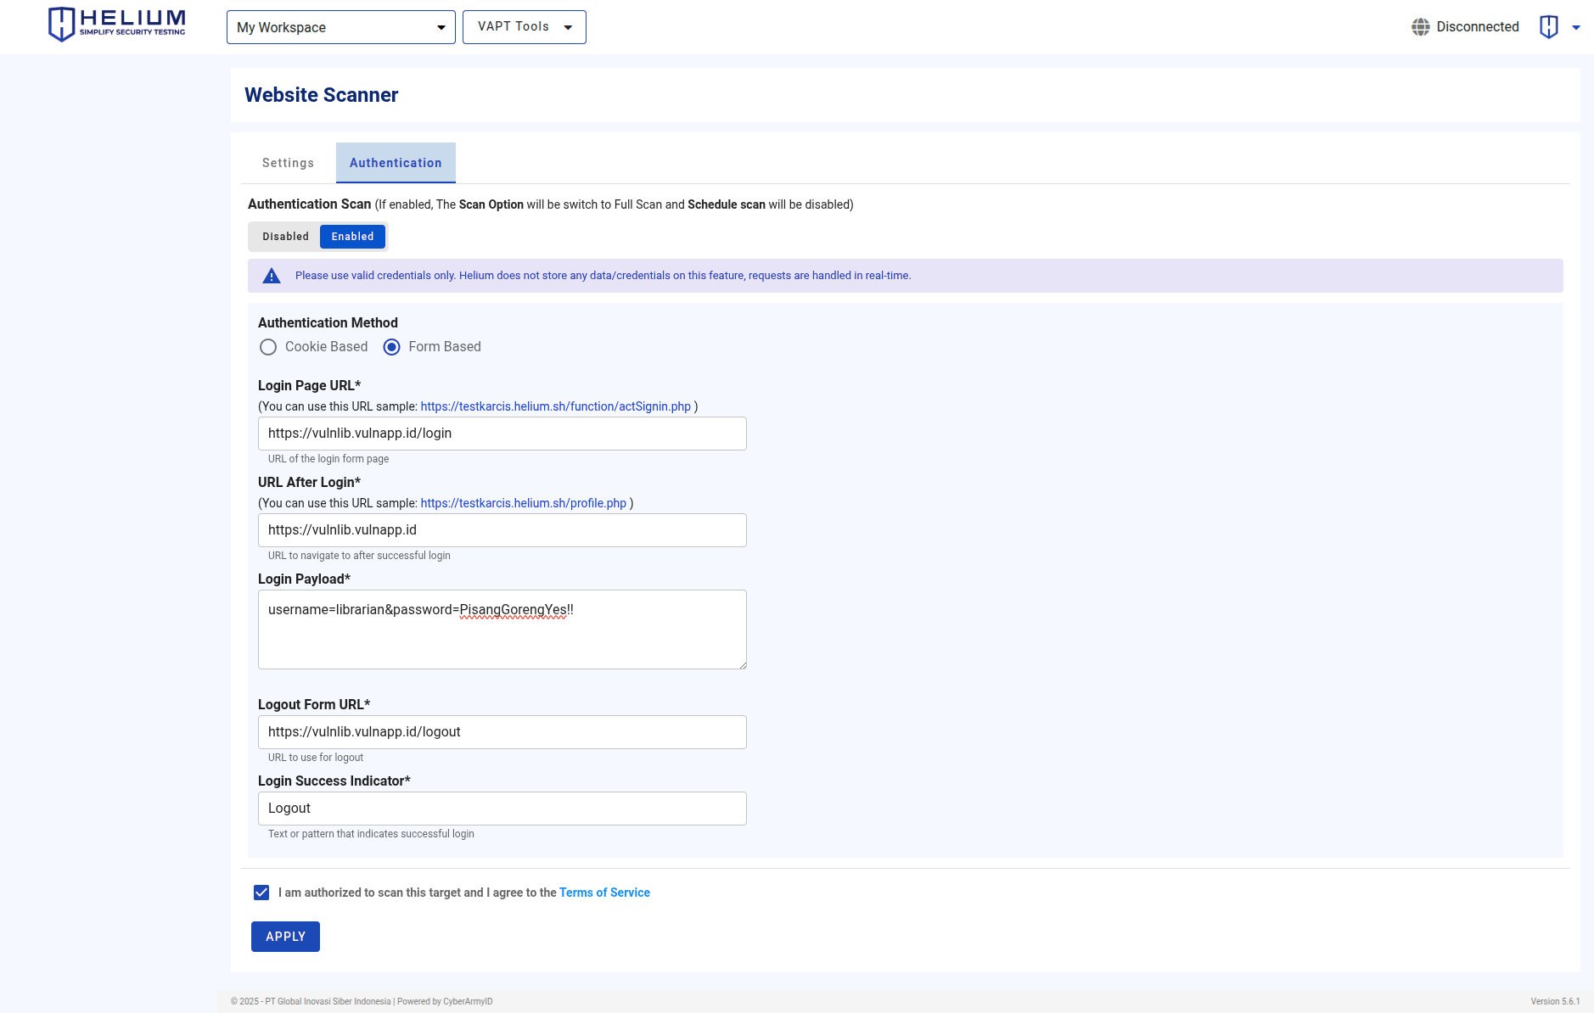Open the VAPT Tools dropdown
This screenshot has width=1594, height=1013.
(x=524, y=27)
